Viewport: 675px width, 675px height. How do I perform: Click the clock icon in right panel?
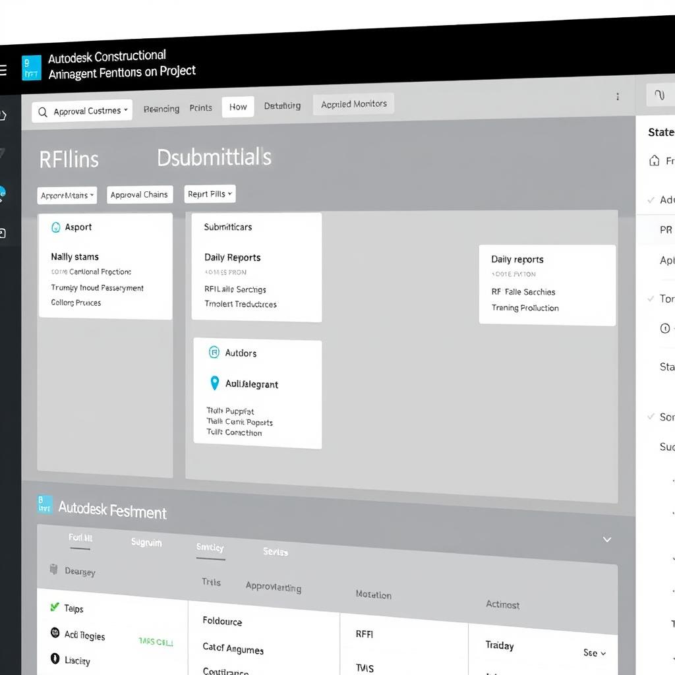pos(665,328)
